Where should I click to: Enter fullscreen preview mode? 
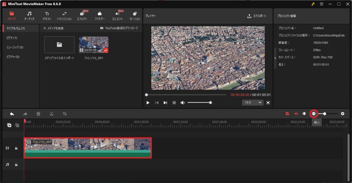268,103
